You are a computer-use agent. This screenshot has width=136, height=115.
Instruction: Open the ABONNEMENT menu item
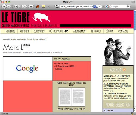pos(80,31)
